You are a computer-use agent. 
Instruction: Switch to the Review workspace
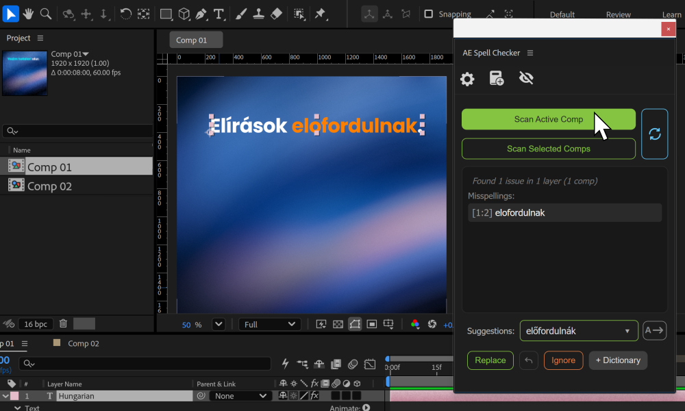tap(618, 14)
